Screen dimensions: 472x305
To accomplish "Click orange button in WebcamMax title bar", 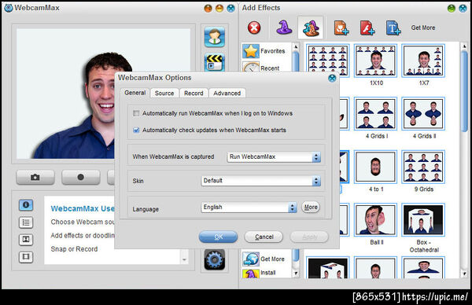I will [219, 9].
